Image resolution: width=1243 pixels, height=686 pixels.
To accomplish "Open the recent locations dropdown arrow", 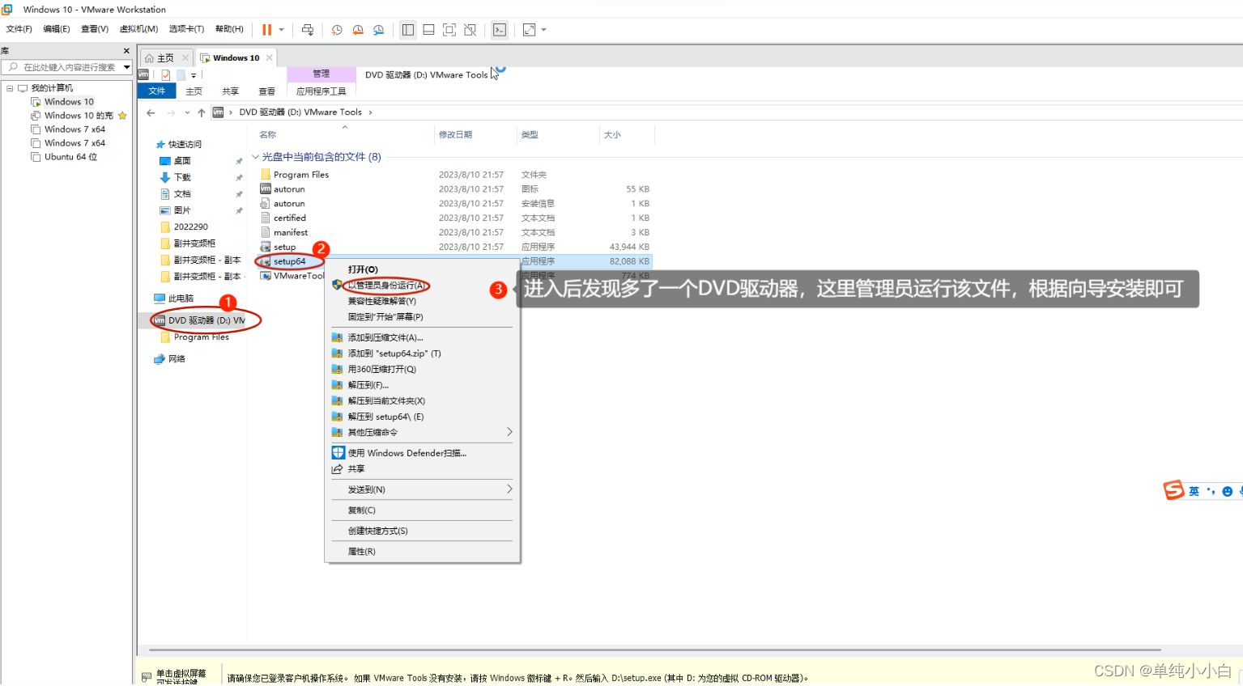I will tap(187, 112).
